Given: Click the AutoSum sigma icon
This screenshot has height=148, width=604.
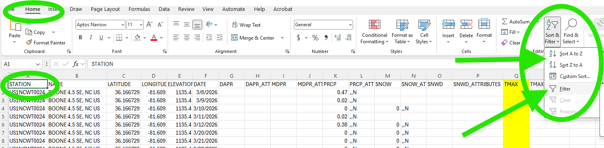Looking at the screenshot, I should tap(505, 21).
